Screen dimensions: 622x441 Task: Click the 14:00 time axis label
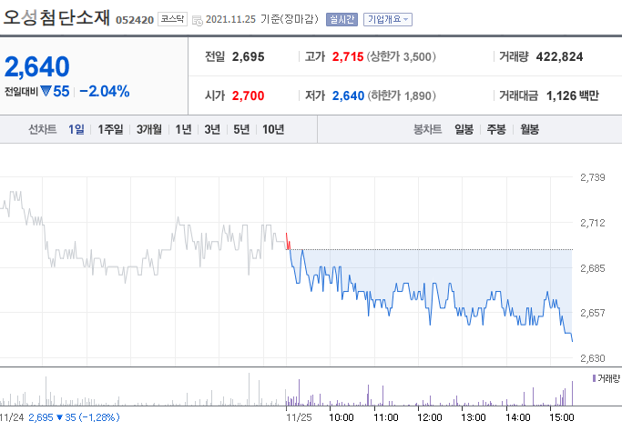point(517,417)
